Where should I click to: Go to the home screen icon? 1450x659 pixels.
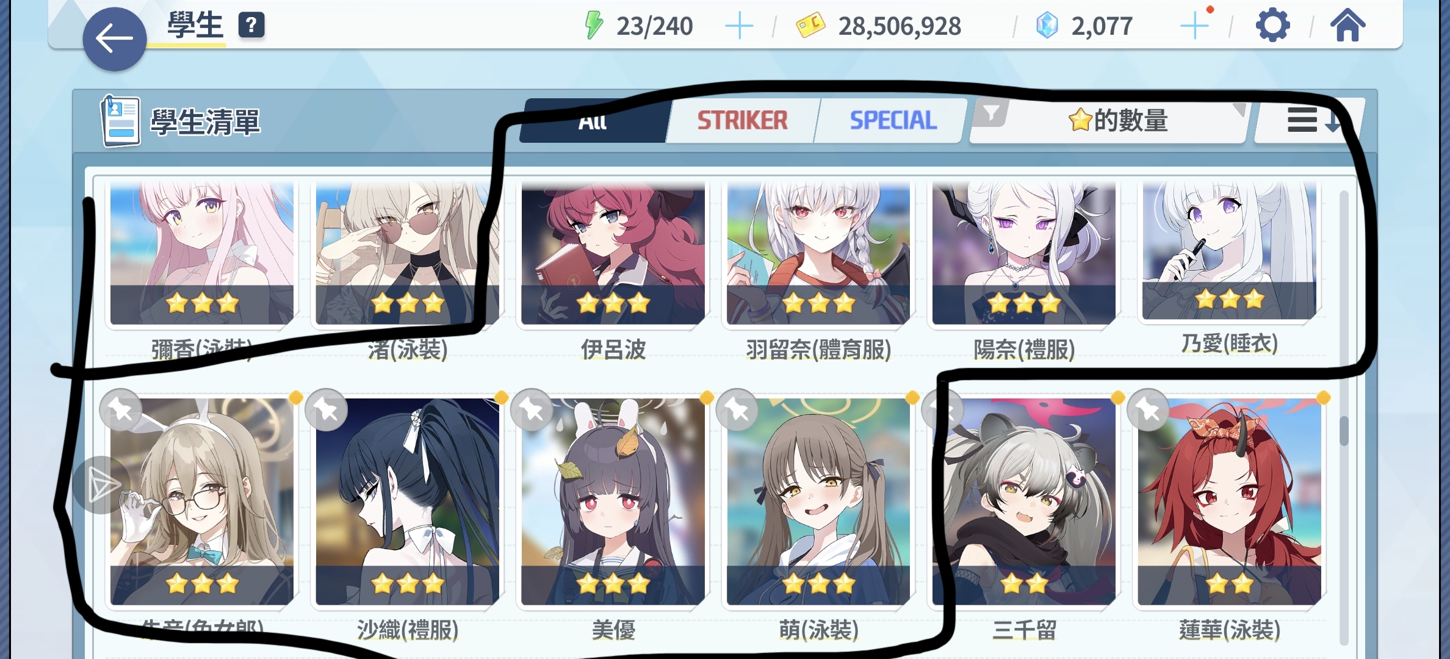click(x=1347, y=26)
